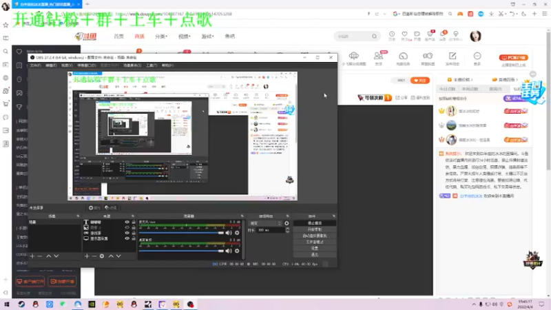Expand the 分类 dropdown in Douyu navigation
The image size is (551, 310).
pos(161,37)
